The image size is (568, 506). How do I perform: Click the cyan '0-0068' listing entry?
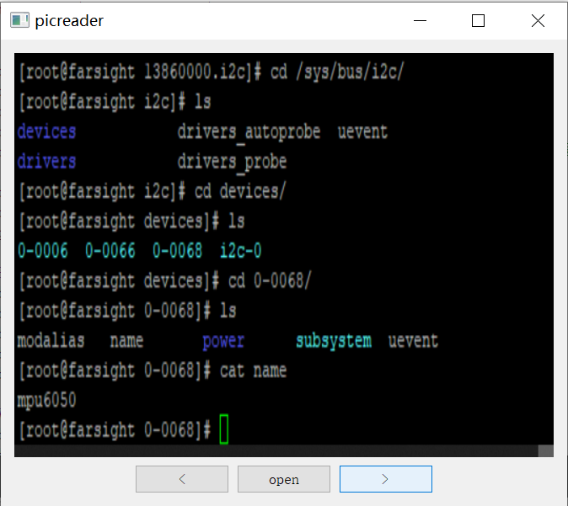(178, 250)
